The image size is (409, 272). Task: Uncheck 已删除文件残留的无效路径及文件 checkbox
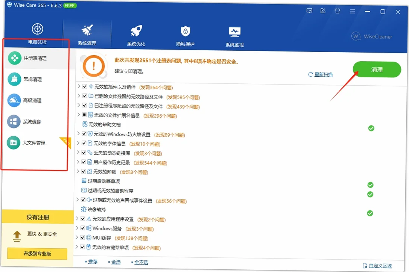[85, 96]
